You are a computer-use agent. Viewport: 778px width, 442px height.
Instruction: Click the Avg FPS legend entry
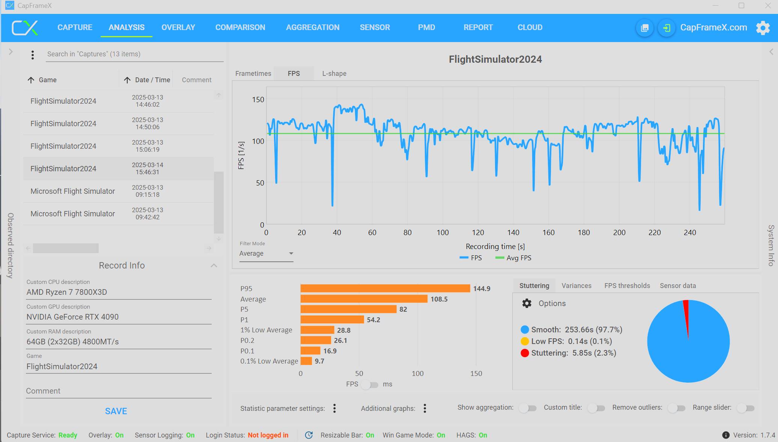click(x=513, y=258)
